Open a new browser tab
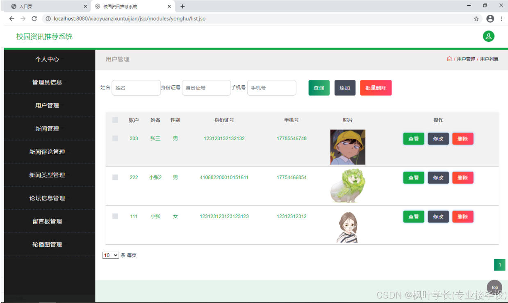This screenshot has height=303, width=508. tap(182, 6)
